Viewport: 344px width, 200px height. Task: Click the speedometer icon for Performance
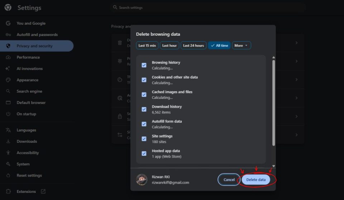point(8,57)
